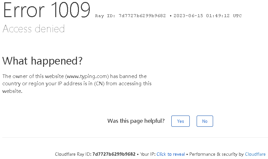Click the Error 1009 heading
The width and height of the screenshot is (268, 159).
(x=47, y=10)
